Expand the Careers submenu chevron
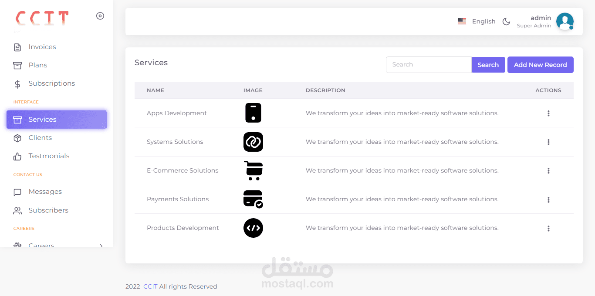Screen dimensions: 595x296 click(x=101, y=245)
